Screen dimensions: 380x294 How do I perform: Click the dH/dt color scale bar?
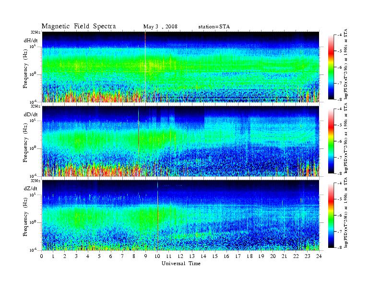[x=331, y=67]
